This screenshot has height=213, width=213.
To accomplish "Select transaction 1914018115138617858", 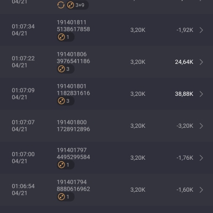I will [x=73, y=26].
